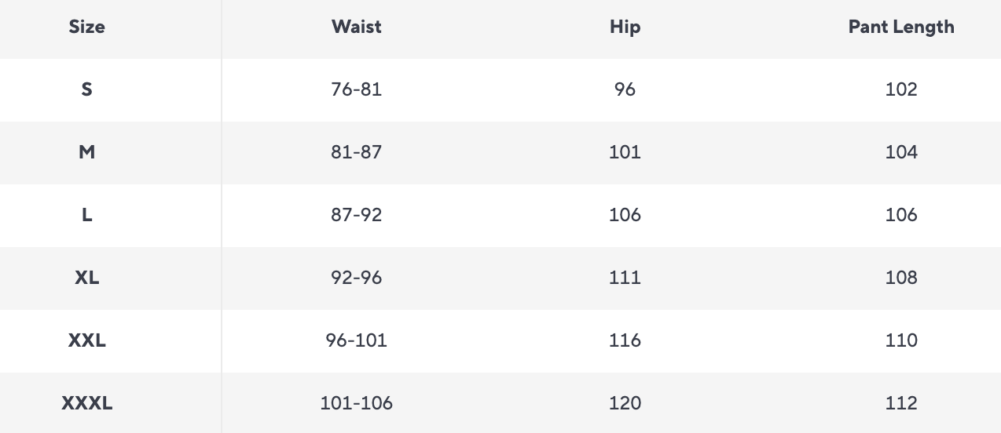Viewport: 1001px width, 433px height.
Task: Select the XXL size row label
Action: pyautogui.click(x=86, y=340)
